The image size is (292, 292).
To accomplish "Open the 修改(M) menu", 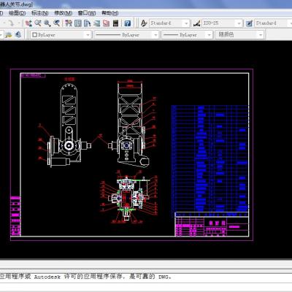I will pyautogui.click(x=63, y=13).
